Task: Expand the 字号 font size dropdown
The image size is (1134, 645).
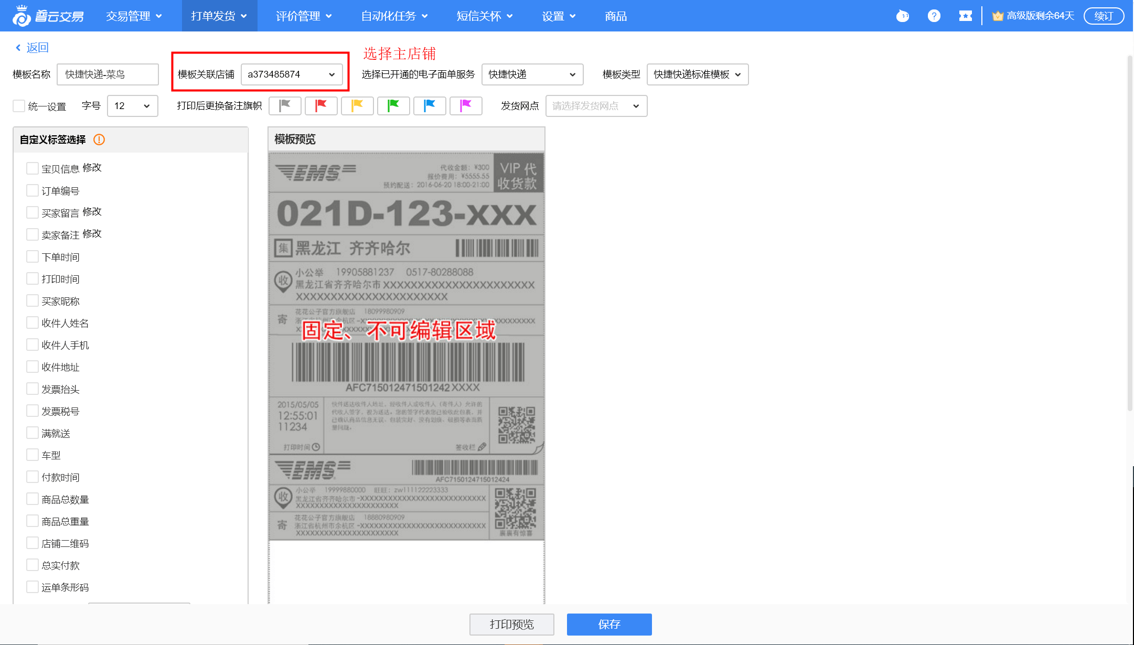Action: click(x=132, y=106)
